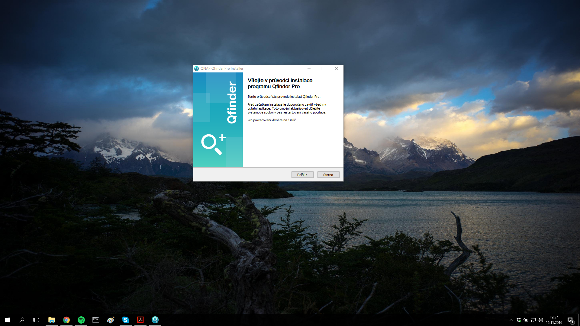Click the clock showing 19:57
The height and width of the screenshot is (326, 580).
pyautogui.click(x=554, y=320)
